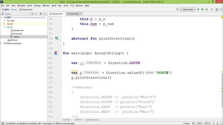Click E025 in the navigation bar
Viewport: 223px width, 125px height.
tap(6, 9)
